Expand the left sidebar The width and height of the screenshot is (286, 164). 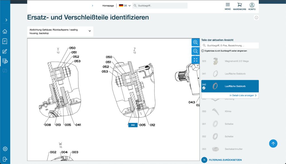click(6, 20)
